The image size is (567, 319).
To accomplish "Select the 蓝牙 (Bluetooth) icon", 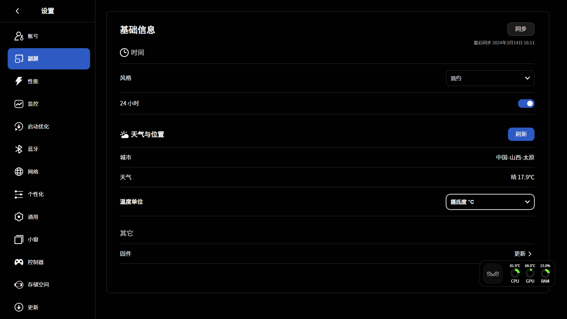I will [18, 149].
